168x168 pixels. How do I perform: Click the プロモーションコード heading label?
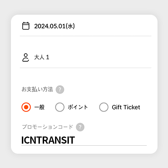[x=47, y=127]
